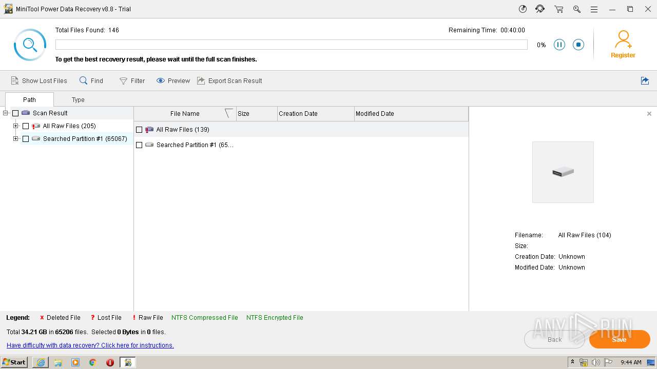Viewport: 657px width, 369px height.
Task: Open the shopping cart purchase icon
Action: coord(558,9)
